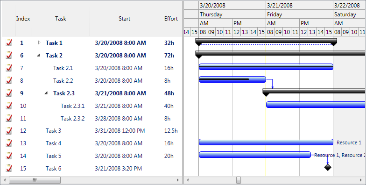366x185 pixels.
Task: Select the Task 2.2 row name
Action: click(63, 81)
